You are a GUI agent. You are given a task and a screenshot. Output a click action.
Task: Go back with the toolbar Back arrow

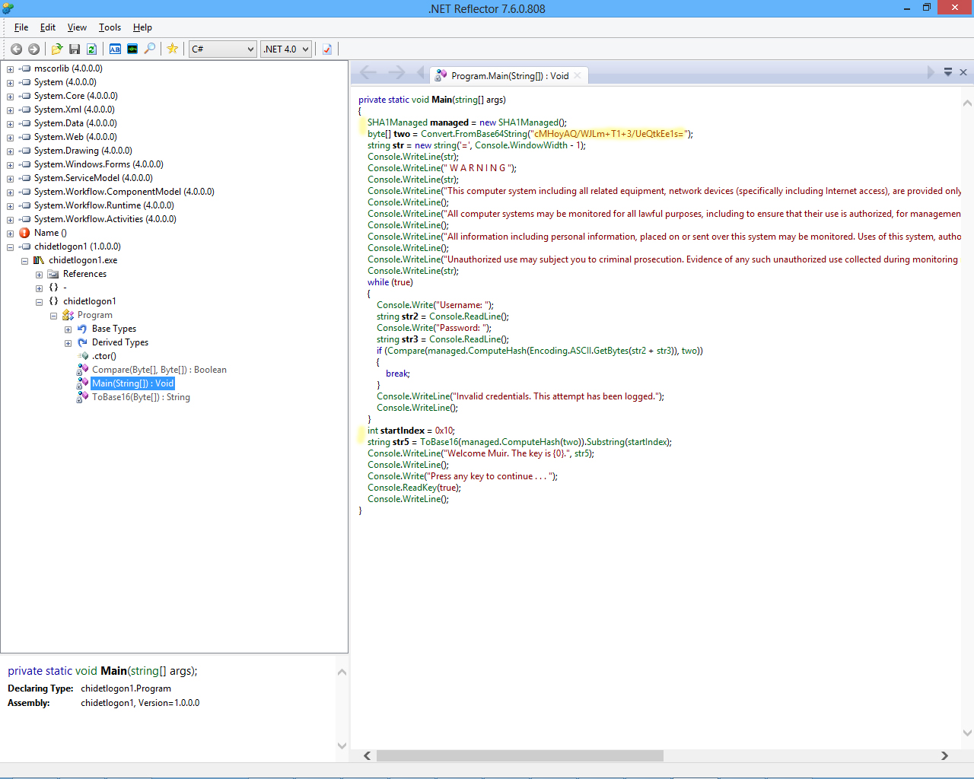click(16, 49)
